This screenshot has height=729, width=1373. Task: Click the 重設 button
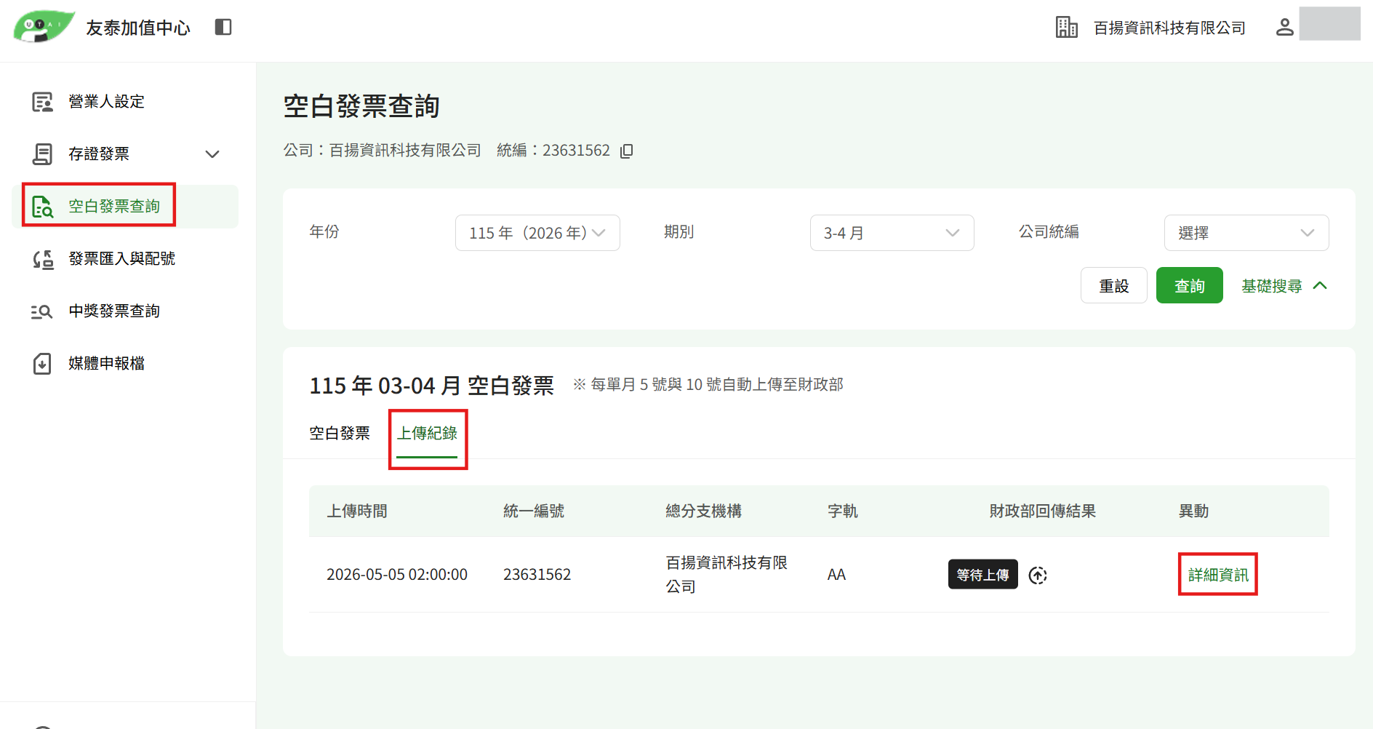(x=1113, y=286)
